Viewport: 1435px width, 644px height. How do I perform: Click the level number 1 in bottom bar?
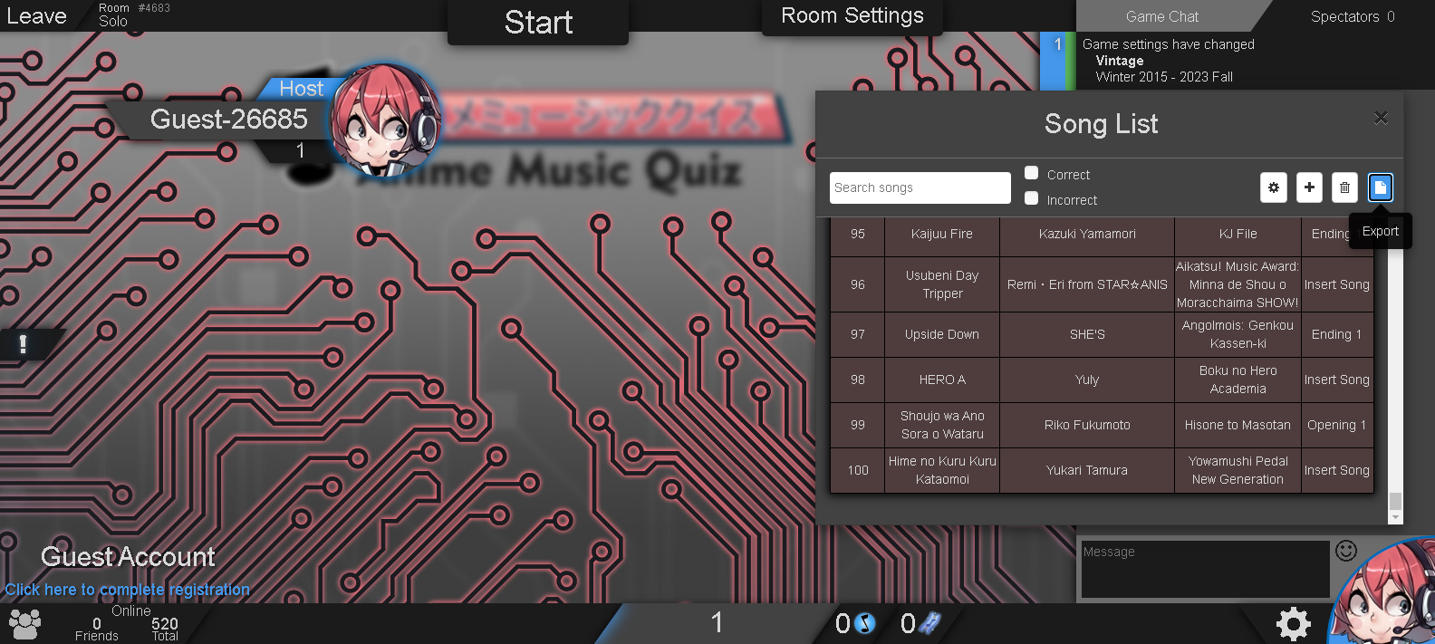717,622
